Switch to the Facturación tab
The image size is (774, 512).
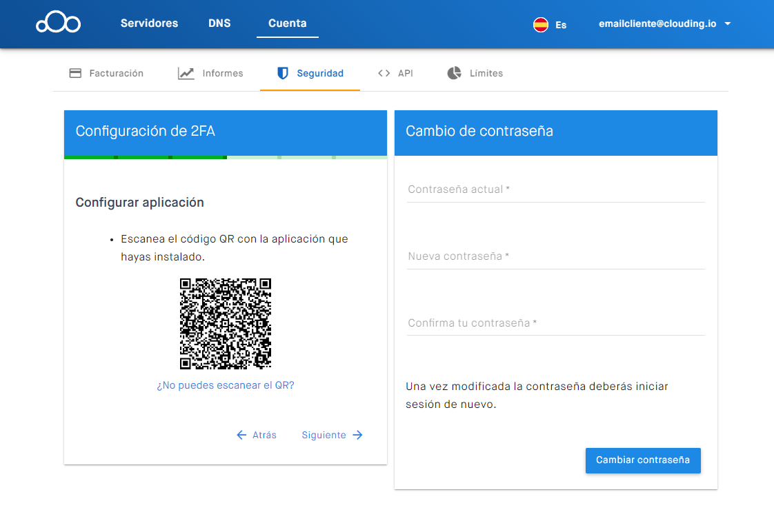[106, 74]
